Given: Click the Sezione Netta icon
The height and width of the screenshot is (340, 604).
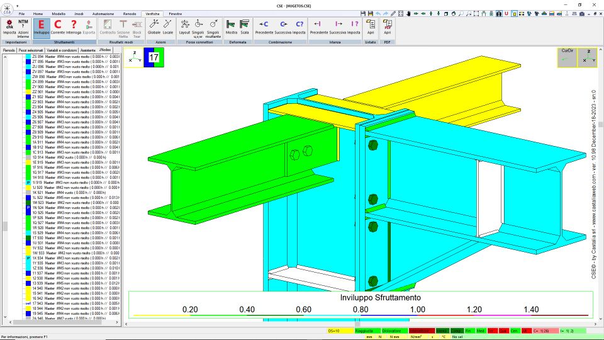Looking at the screenshot, I should (x=123, y=28).
